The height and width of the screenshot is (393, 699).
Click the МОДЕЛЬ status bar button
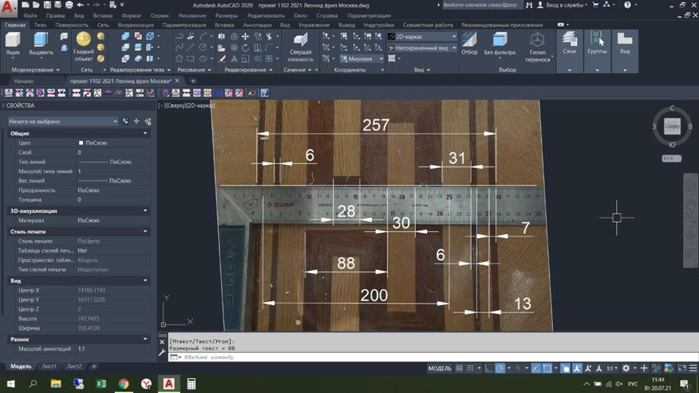point(440,368)
